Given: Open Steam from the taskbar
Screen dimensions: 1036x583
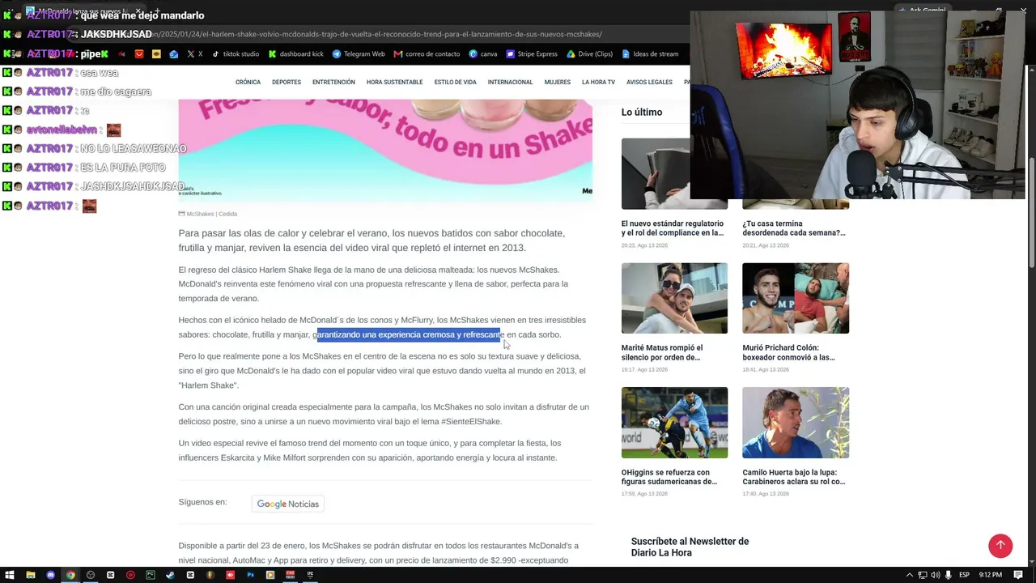Looking at the screenshot, I should (x=170, y=575).
